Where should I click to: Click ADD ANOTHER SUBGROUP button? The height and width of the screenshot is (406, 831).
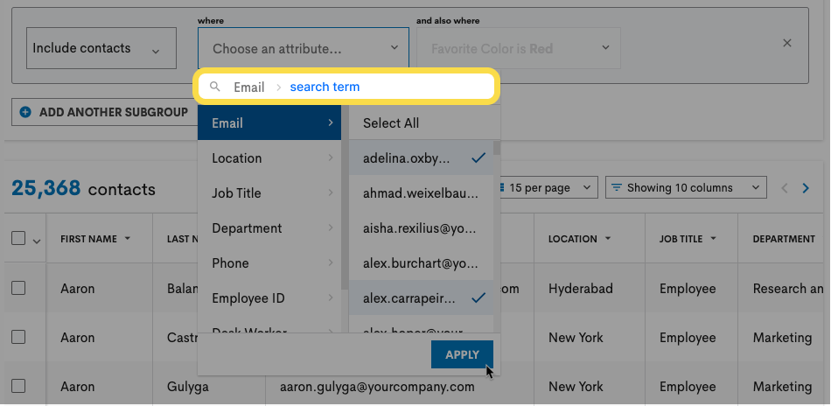[104, 112]
